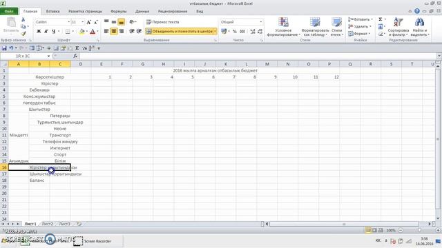
Task: Toggle align text left
Action: click(x=106, y=31)
